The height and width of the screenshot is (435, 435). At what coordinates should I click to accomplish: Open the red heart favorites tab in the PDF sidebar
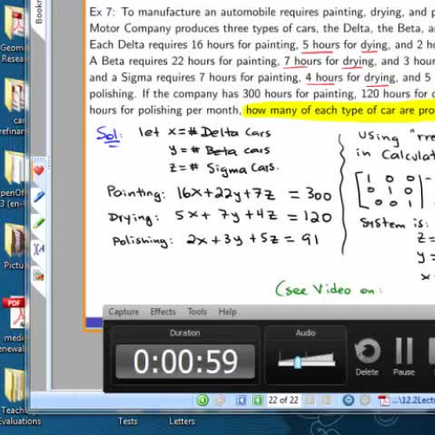[39, 171]
